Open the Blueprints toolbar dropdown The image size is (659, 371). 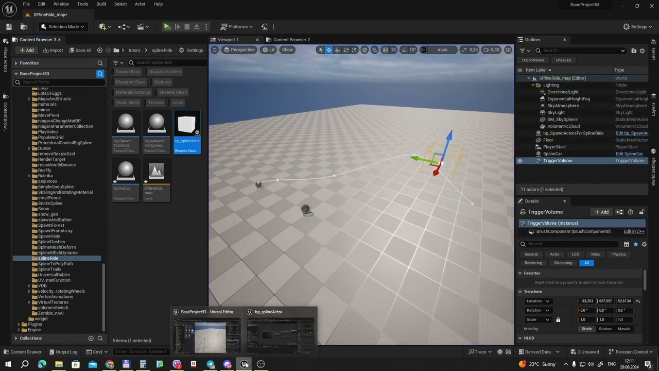125,27
